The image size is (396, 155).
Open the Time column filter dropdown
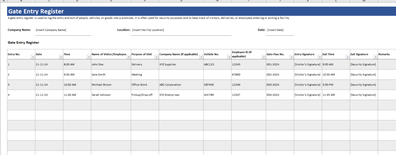[x=89, y=57]
